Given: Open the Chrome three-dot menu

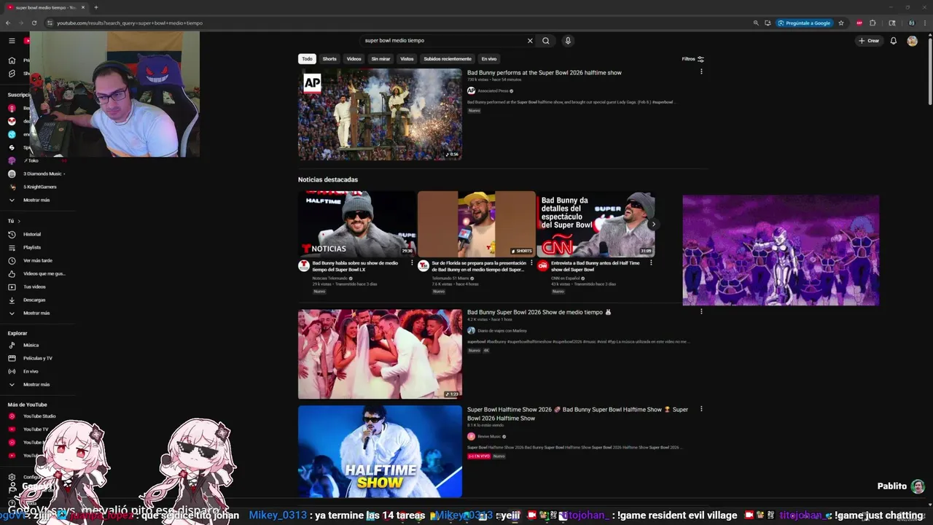Looking at the screenshot, I should click(x=924, y=23).
